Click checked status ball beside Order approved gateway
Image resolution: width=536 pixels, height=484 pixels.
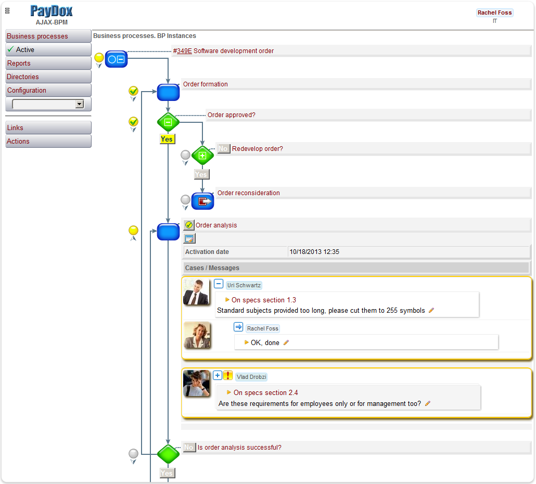tap(133, 121)
